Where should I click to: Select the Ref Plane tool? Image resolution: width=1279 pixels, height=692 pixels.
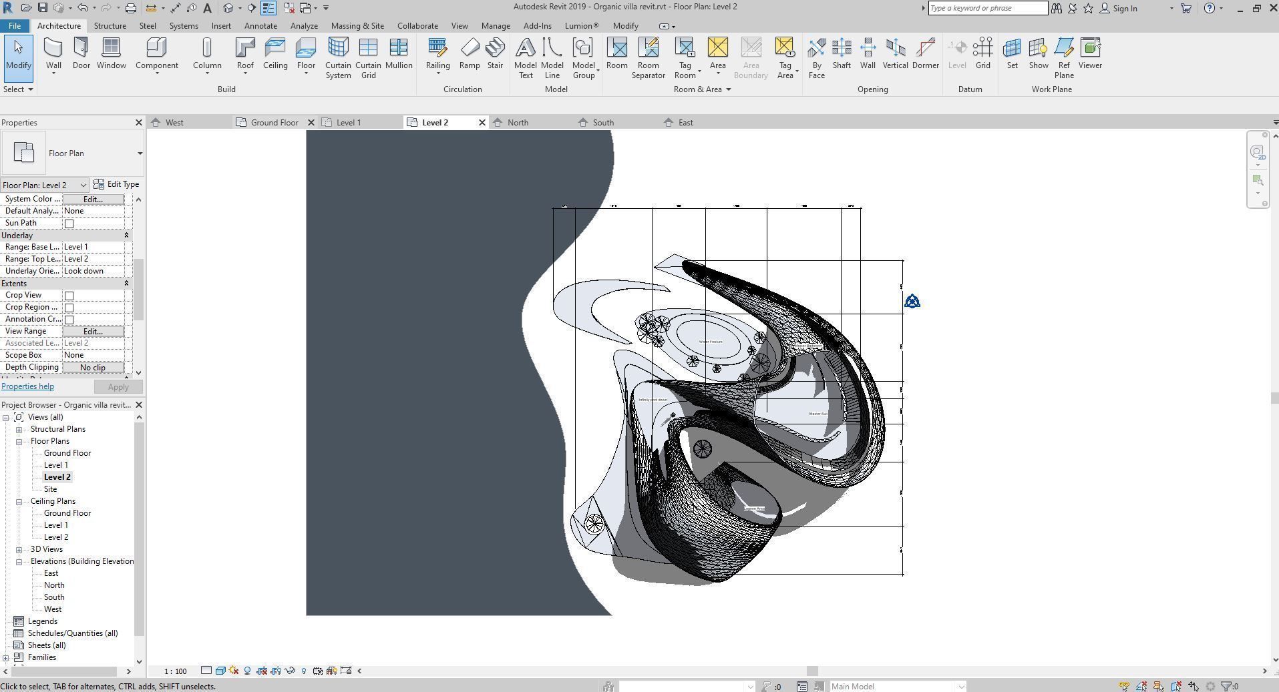click(x=1064, y=58)
